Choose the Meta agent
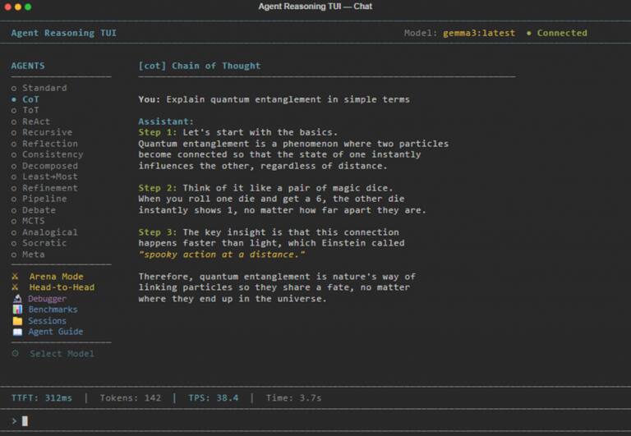Viewport: 631px width, 436px height. [x=28, y=255]
